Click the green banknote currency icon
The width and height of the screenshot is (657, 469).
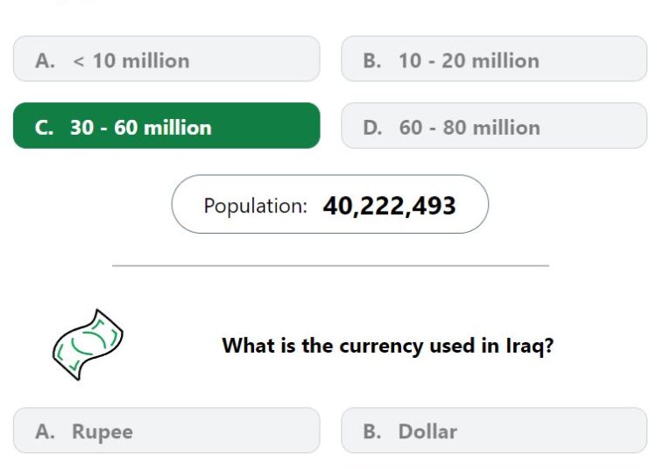88,345
